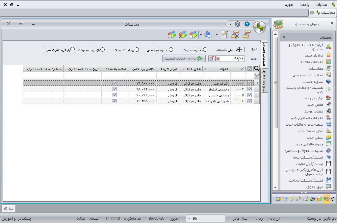The height and width of the screenshot is (223, 337).
Task: Select the حقوق ماهیانه radio button
Action: click(239, 50)
